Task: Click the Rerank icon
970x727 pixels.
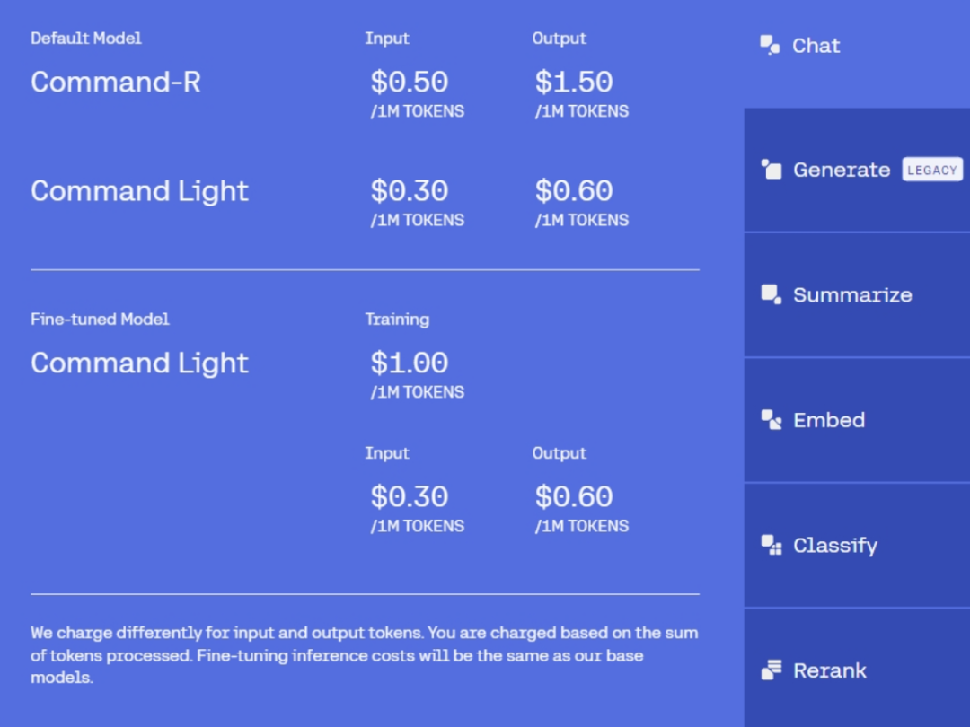Action: coord(771,670)
